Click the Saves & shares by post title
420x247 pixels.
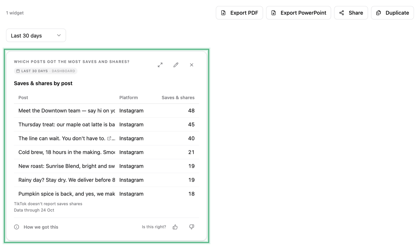coord(43,83)
